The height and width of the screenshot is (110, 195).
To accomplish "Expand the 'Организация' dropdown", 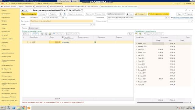I will pos(167,18).
